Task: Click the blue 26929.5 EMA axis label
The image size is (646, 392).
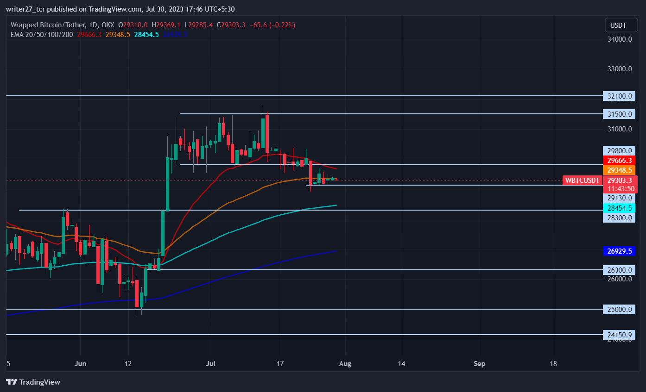Action: (620, 251)
